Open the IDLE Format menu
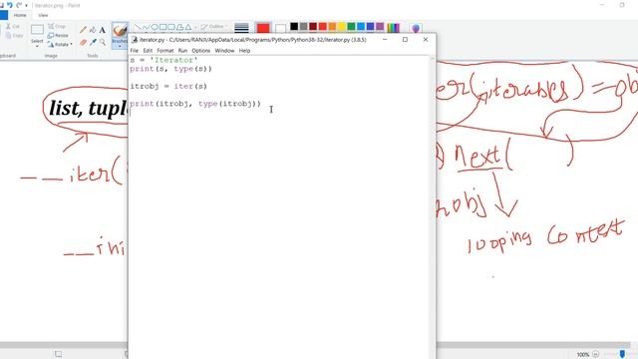638x359 pixels. point(165,51)
